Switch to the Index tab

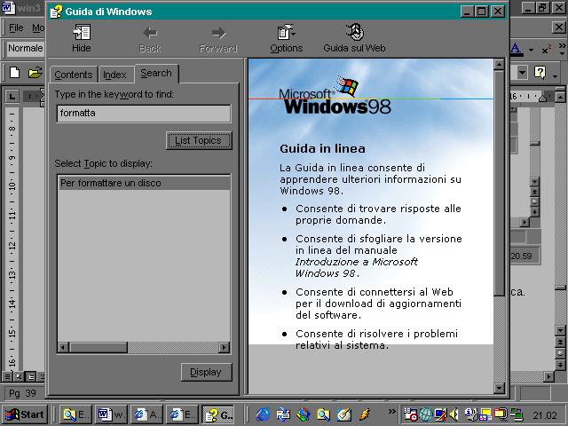114,75
